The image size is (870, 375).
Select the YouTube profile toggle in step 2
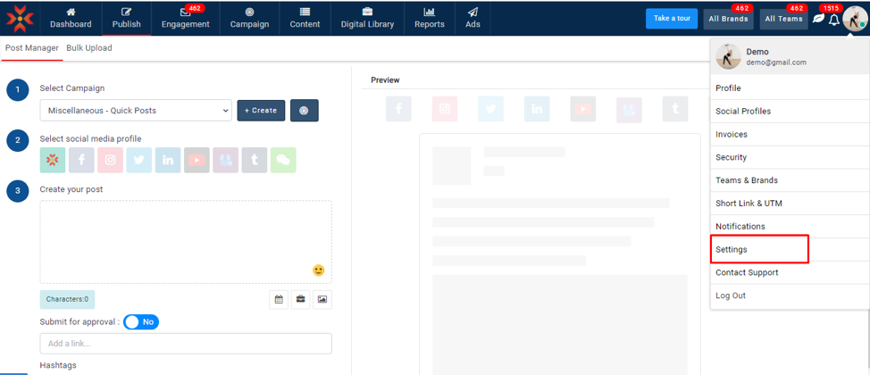coord(197,160)
